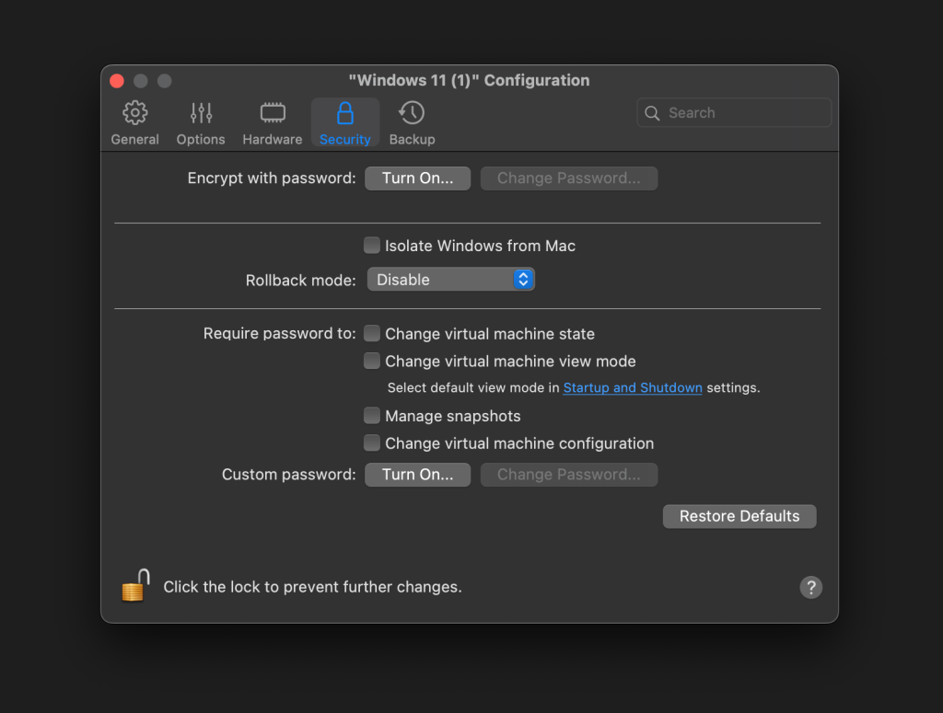The width and height of the screenshot is (943, 713).
Task: Click the Restore Defaults button
Action: [x=739, y=516]
